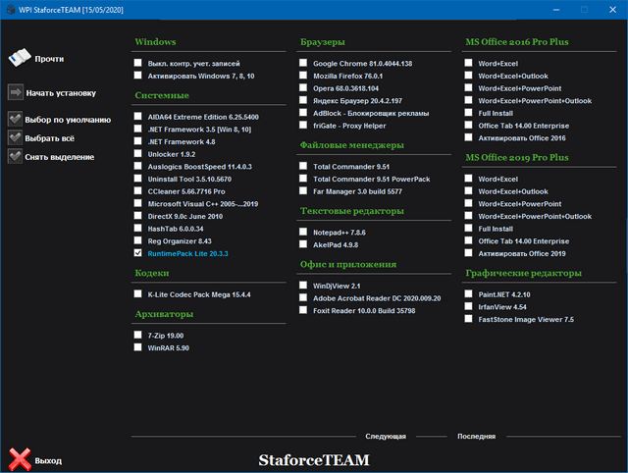Click Reg Organizer 8.43 label

pyautogui.click(x=180, y=241)
